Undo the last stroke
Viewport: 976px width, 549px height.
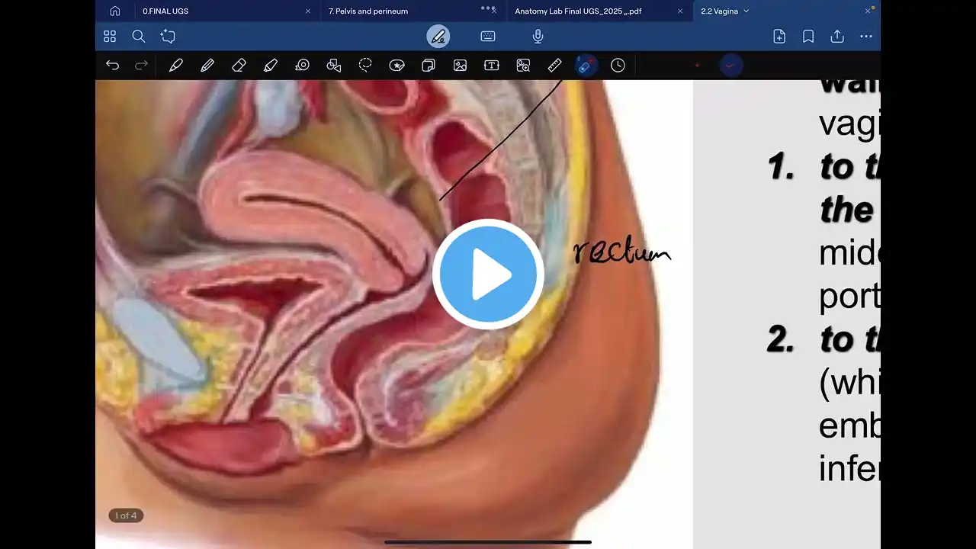coord(112,66)
